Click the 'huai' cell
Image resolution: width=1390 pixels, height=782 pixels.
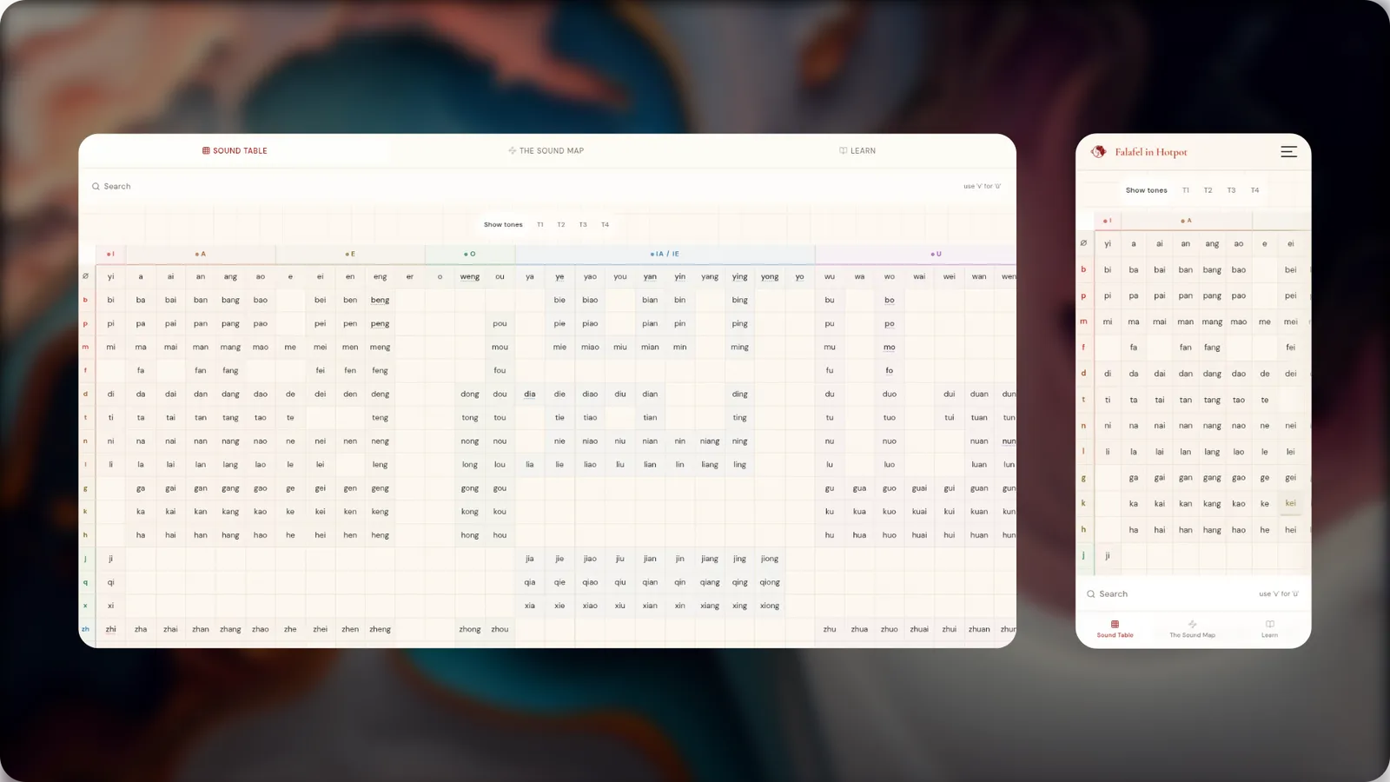(919, 536)
